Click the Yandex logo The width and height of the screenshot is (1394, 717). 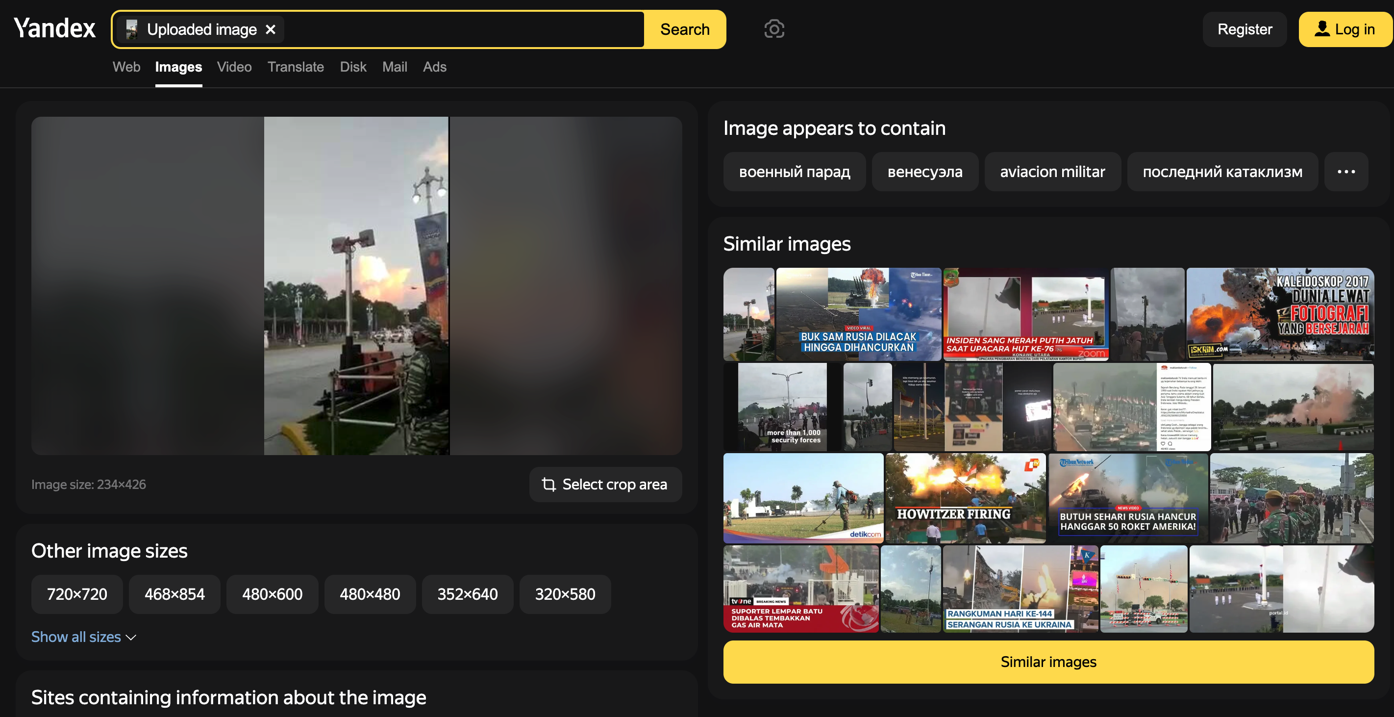click(x=55, y=29)
